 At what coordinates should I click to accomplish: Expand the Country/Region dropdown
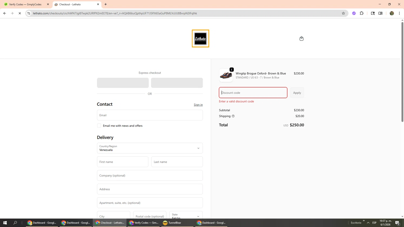click(150, 148)
